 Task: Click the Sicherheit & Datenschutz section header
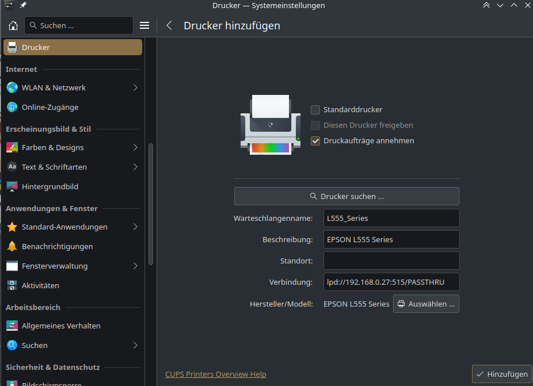click(53, 368)
